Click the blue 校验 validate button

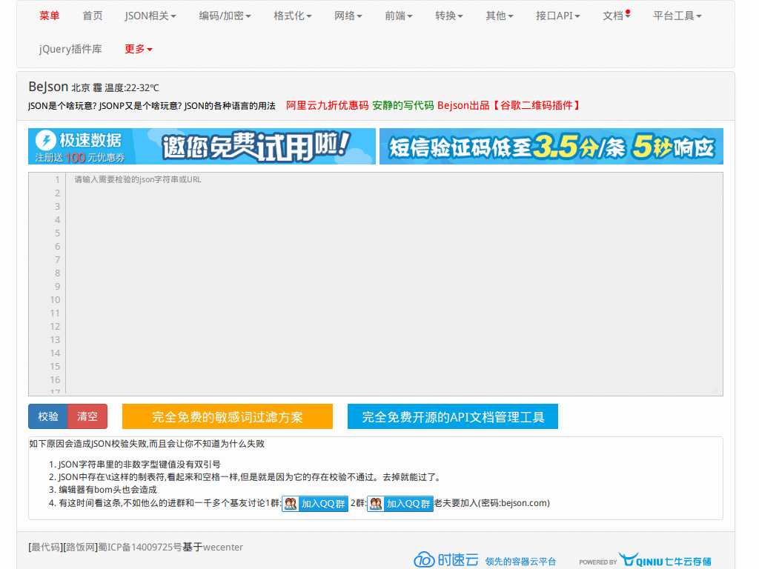(x=48, y=416)
